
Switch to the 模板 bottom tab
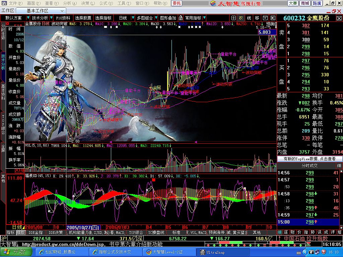tap(20, 233)
